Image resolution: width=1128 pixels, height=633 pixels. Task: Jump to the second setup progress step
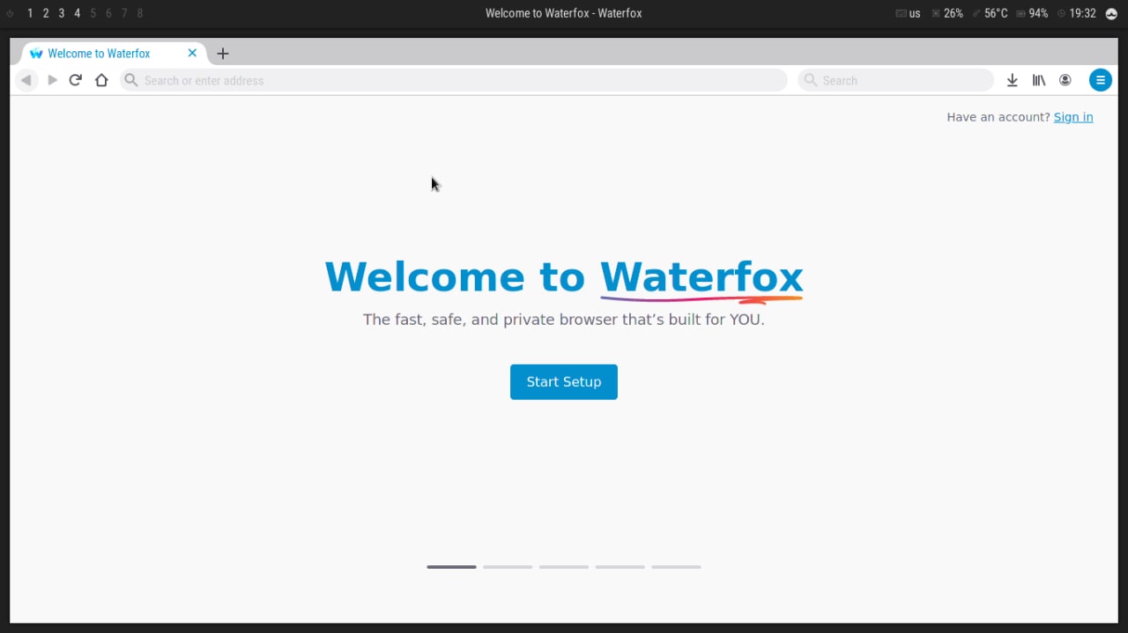(508, 567)
